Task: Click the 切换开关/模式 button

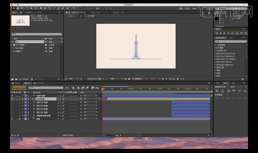Action: click(68, 135)
